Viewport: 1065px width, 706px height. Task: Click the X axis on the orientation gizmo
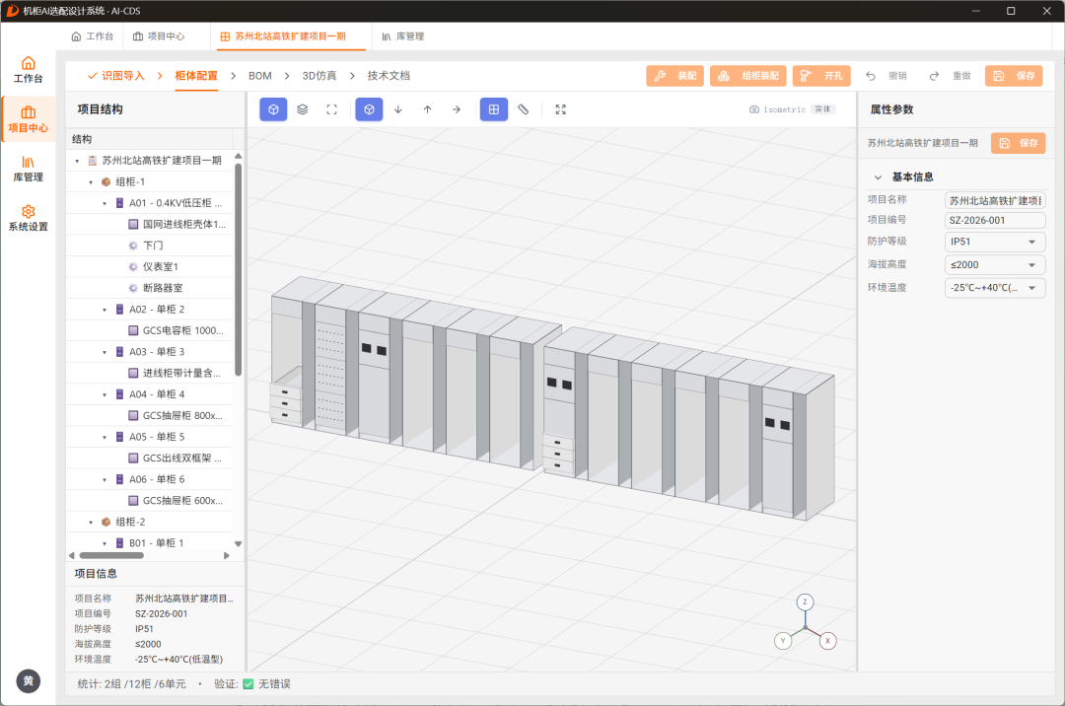click(x=827, y=640)
